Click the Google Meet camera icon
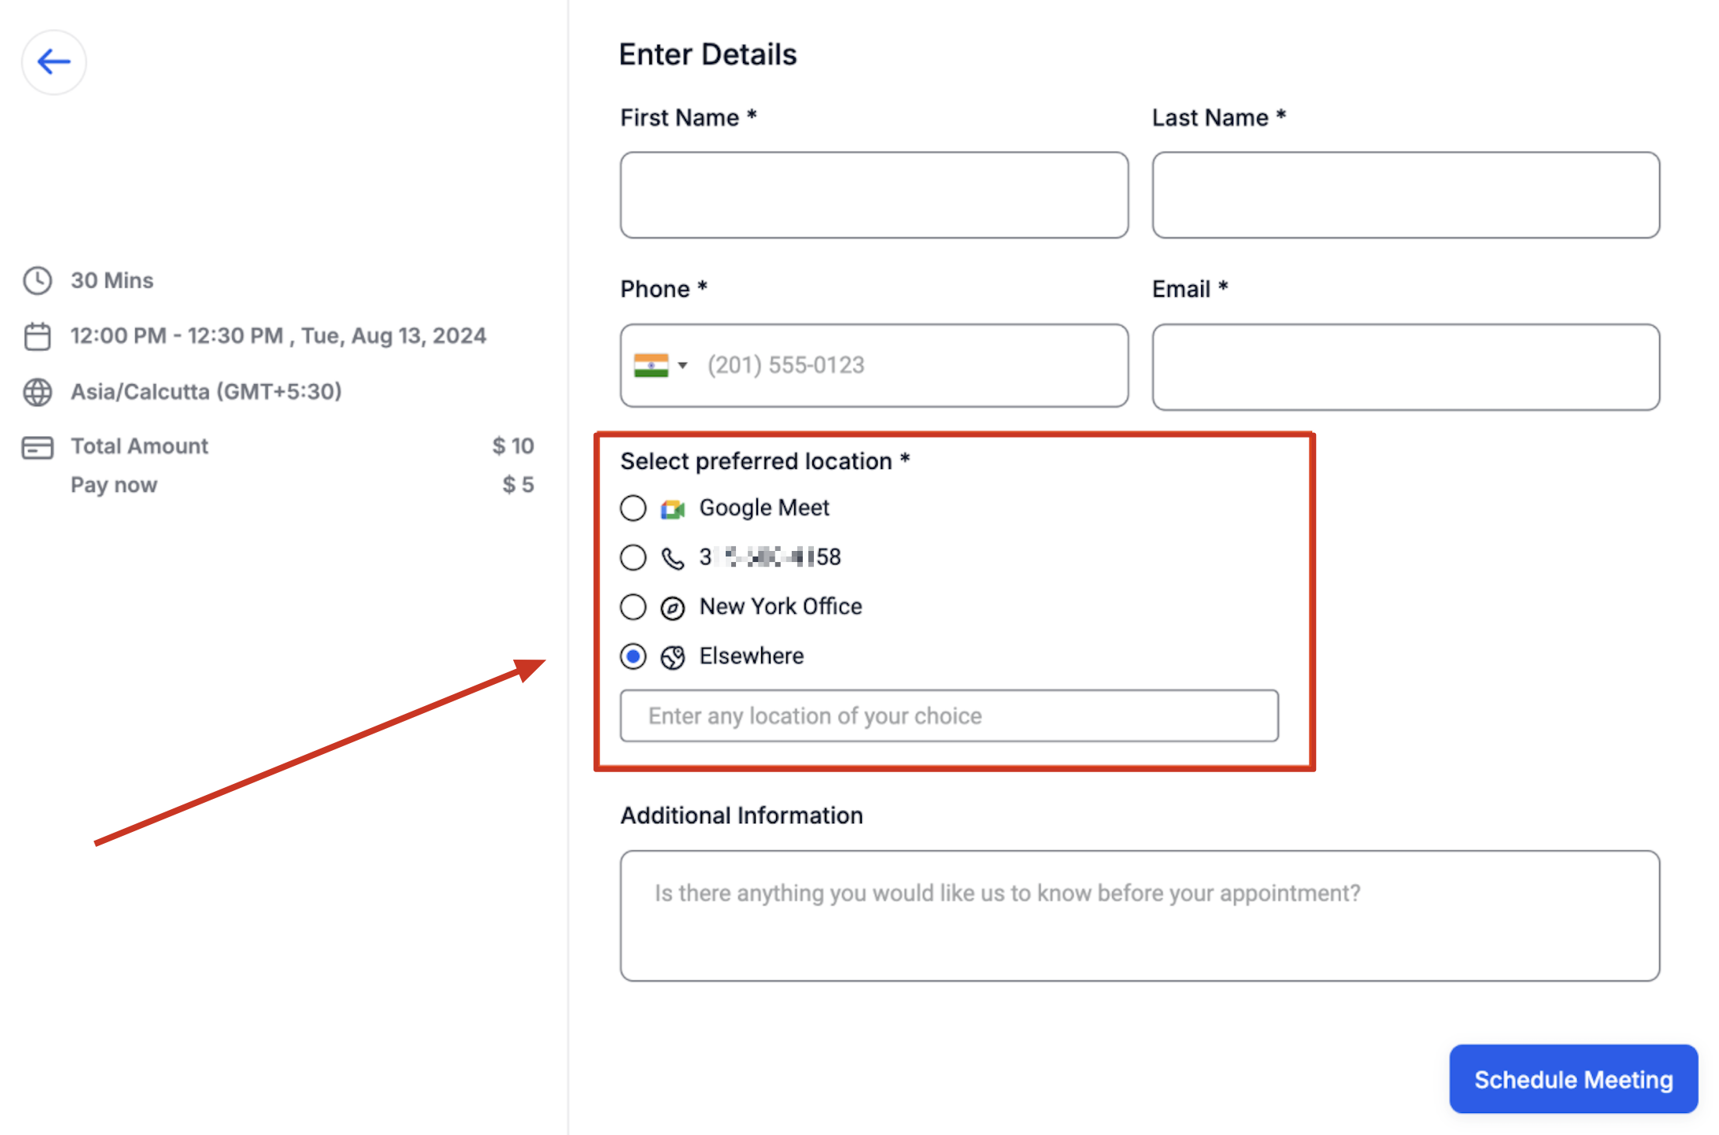Image resolution: width=1719 pixels, height=1135 pixels. click(x=672, y=509)
